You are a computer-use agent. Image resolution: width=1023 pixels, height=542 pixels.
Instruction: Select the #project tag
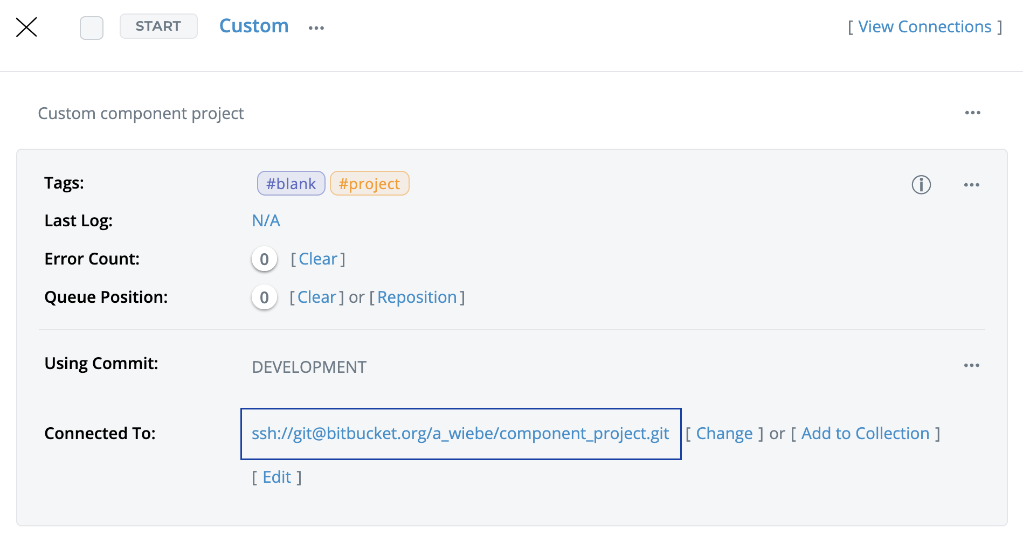pyautogui.click(x=369, y=183)
